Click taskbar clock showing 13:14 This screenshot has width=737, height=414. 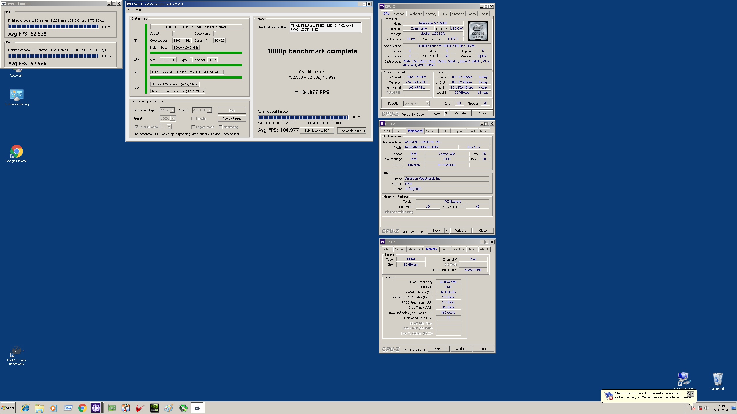(721, 408)
